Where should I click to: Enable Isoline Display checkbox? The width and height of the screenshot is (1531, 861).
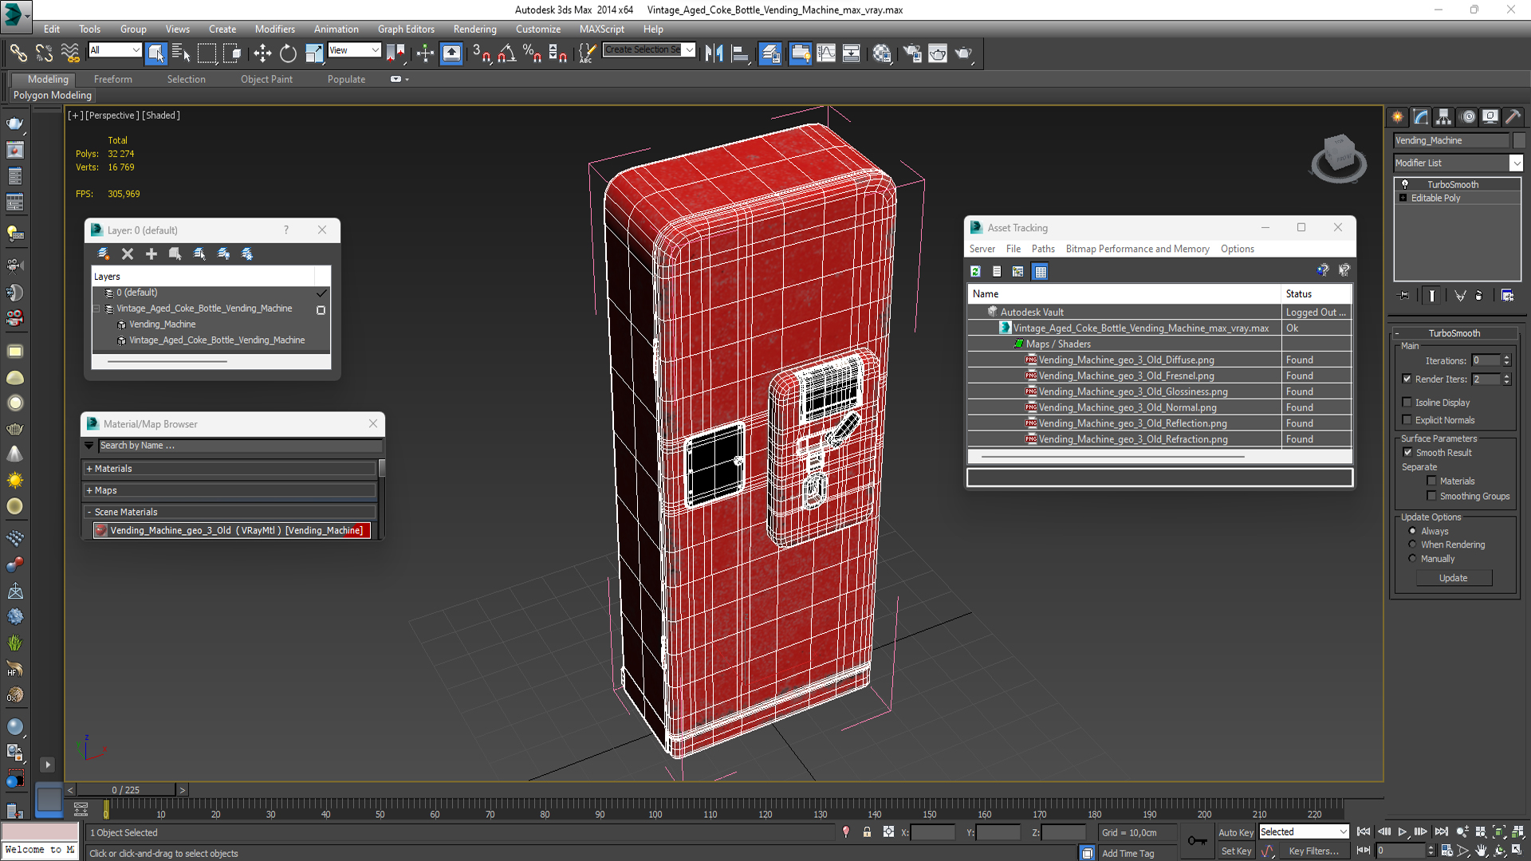pyautogui.click(x=1407, y=403)
